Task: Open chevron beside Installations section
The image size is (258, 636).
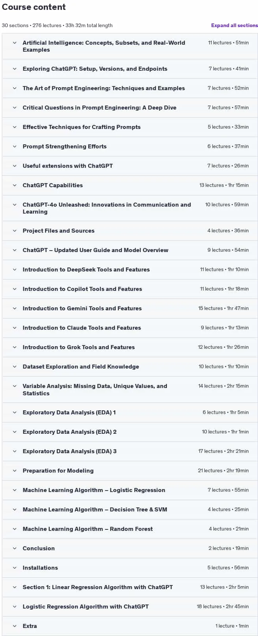Action: 15,568
